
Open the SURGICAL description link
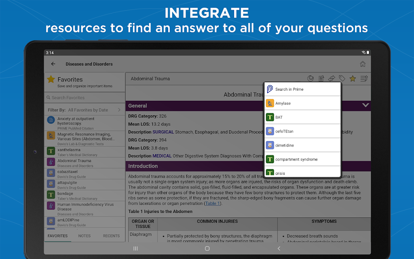point(163,132)
